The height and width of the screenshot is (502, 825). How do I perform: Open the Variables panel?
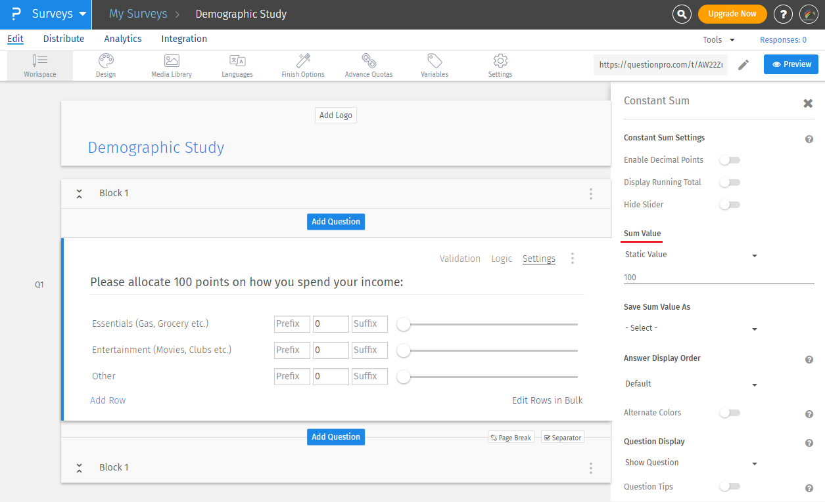[x=434, y=66]
